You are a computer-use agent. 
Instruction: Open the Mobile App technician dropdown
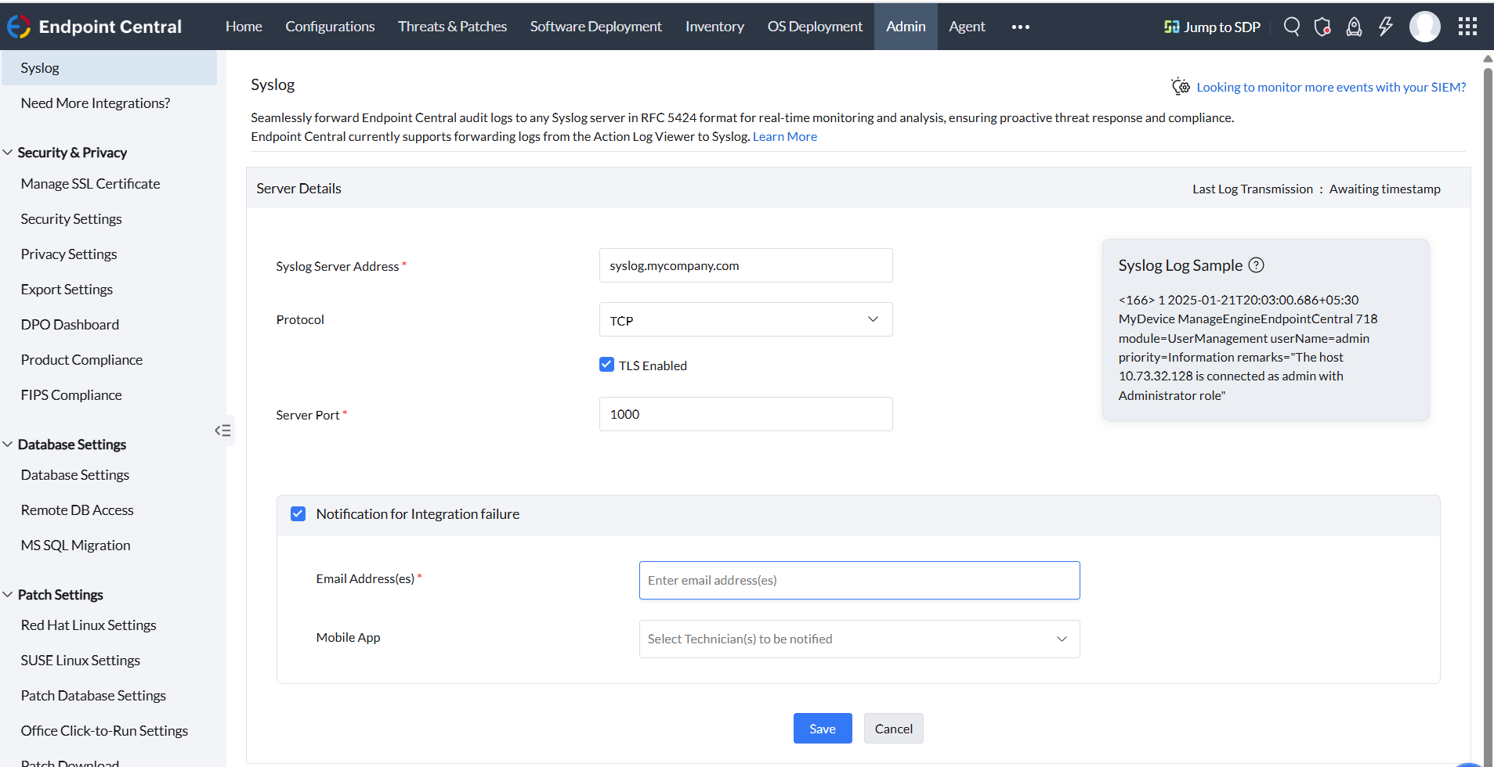pyautogui.click(x=859, y=639)
